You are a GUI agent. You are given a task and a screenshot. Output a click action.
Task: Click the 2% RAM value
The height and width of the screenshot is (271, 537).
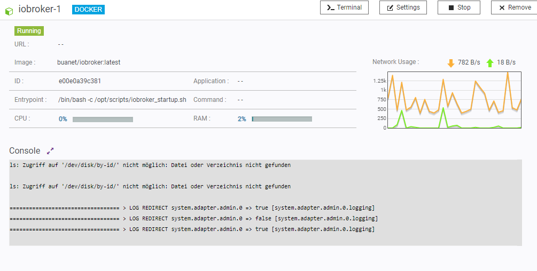[242, 119]
